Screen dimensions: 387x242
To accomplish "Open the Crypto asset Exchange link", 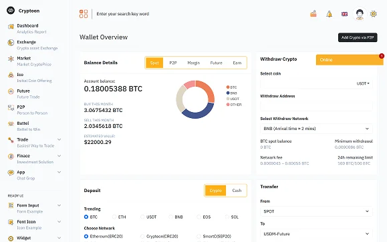I will tap(37, 48).
